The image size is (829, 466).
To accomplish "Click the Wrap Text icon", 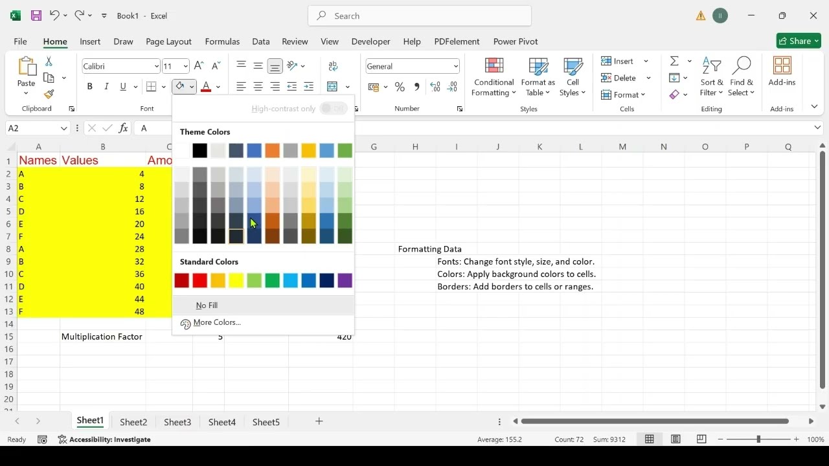I will pyautogui.click(x=333, y=66).
